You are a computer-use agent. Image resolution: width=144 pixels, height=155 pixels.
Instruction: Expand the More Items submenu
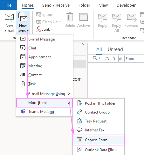(x=45, y=103)
